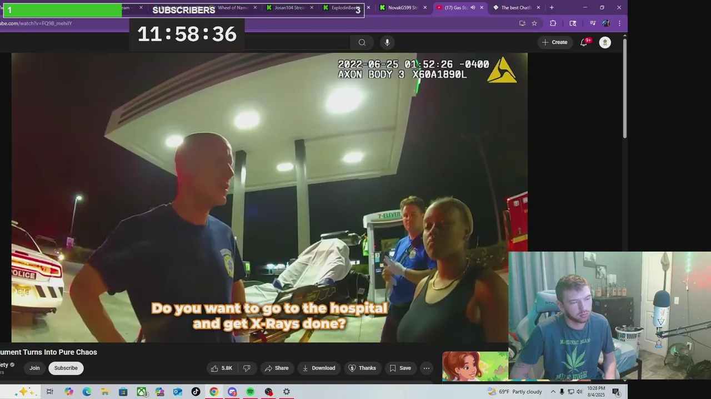
Task: Open the cartoon girl ad thumbnail
Action: click(x=475, y=366)
